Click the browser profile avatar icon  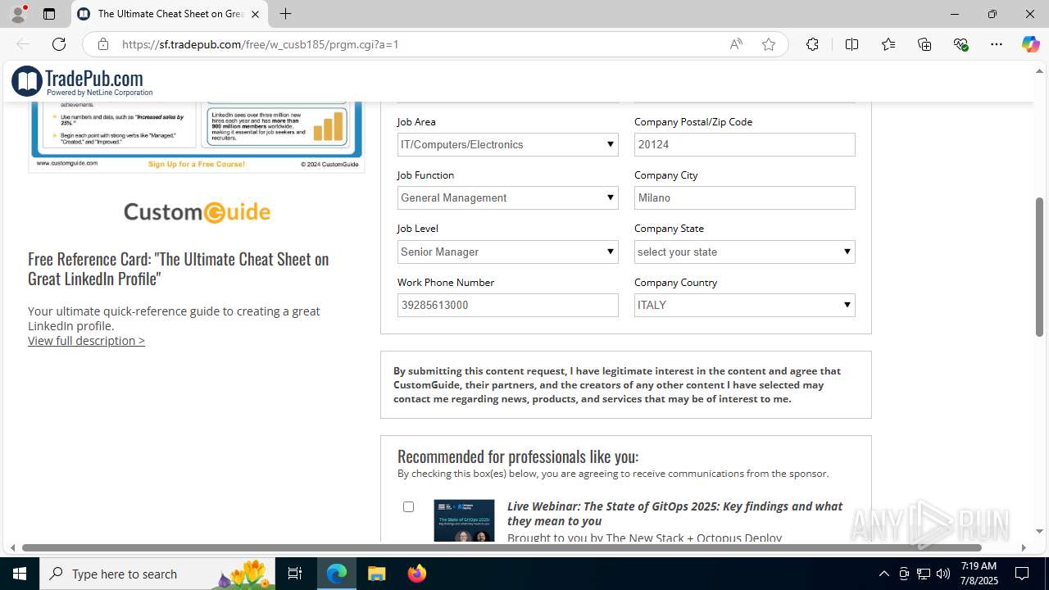18,14
